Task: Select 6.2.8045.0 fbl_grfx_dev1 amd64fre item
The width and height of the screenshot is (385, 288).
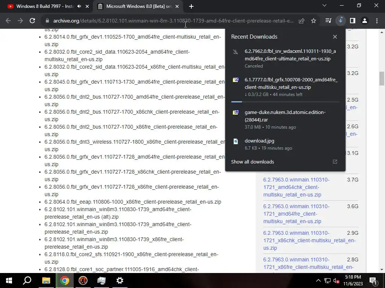Action: (x=135, y=85)
